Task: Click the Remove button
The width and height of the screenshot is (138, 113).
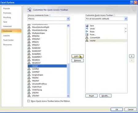Action: 77,60
